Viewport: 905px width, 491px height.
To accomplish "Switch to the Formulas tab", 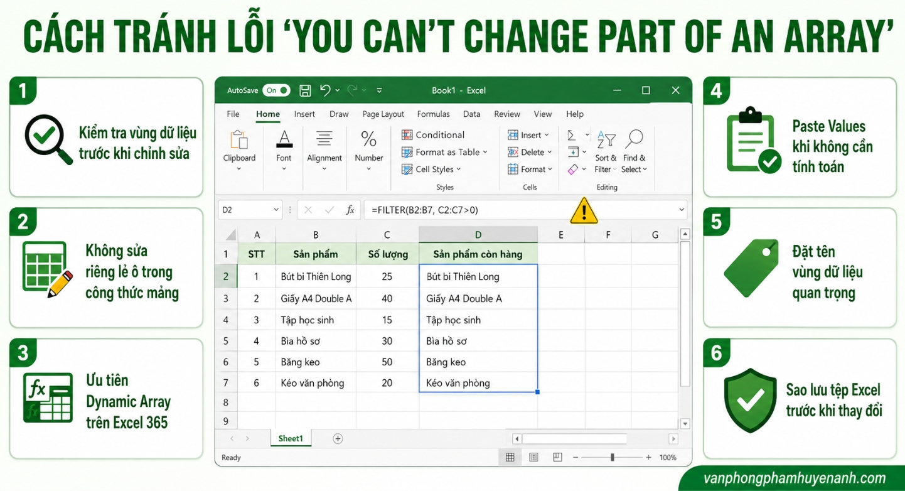I will (434, 114).
